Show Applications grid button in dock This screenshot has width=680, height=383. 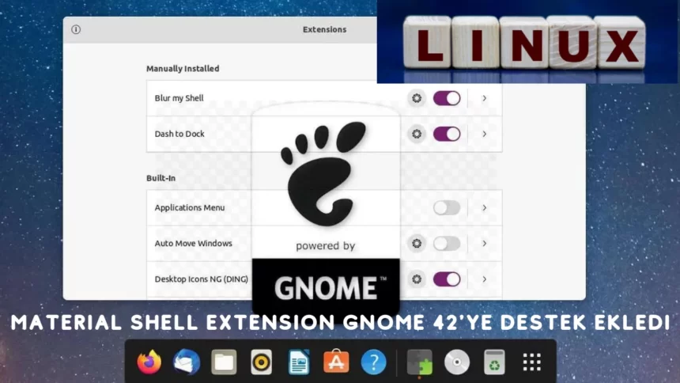coord(532,362)
